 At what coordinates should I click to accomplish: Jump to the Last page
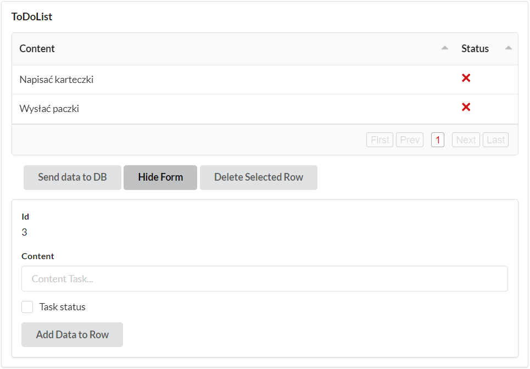[495, 140]
